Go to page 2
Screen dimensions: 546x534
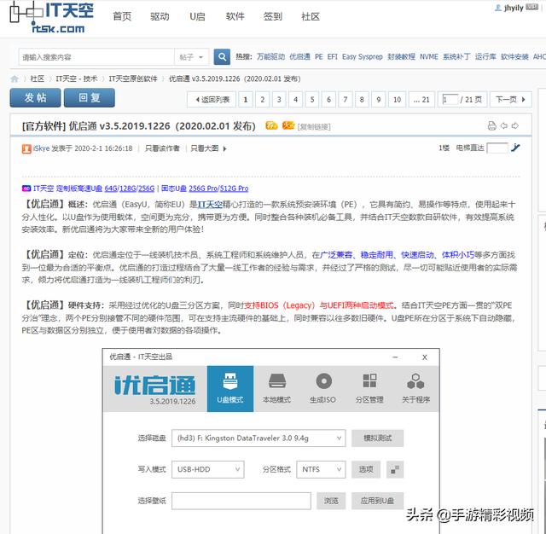[262, 100]
